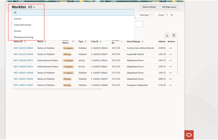
Task: Click the horizontal table scrollbar
Action: [57, 89]
